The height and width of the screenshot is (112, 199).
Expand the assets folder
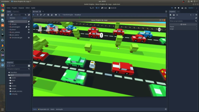[x=9, y=78]
